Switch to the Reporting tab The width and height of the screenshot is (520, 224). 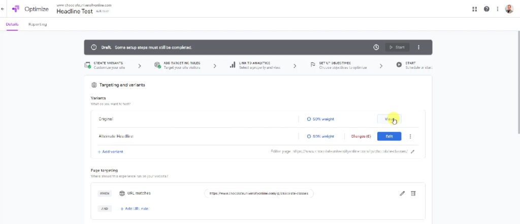(38, 24)
